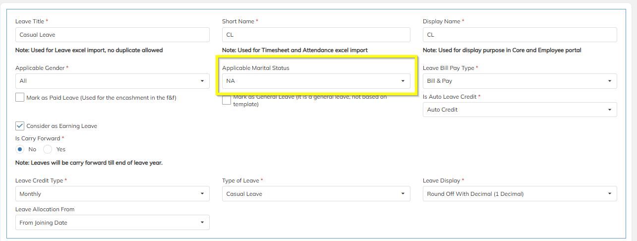The height and width of the screenshot is (241, 637).
Task: Select Yes for Is Carry Forward
Action: point(48,149)
